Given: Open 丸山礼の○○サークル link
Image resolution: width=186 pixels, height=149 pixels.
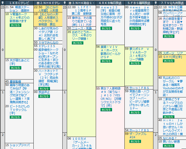Looking at the screenshot, I should pyautogui.click(x=173, y=86).
